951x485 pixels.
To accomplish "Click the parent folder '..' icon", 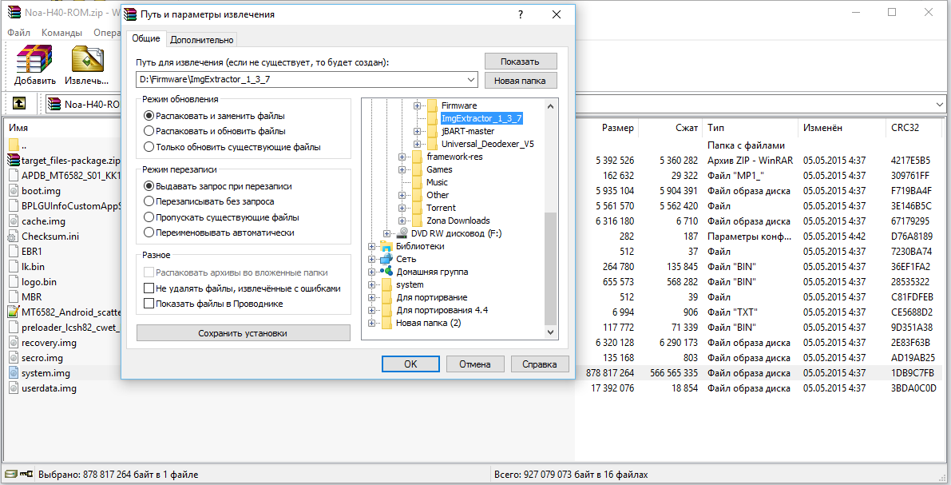I will [14, 145].
